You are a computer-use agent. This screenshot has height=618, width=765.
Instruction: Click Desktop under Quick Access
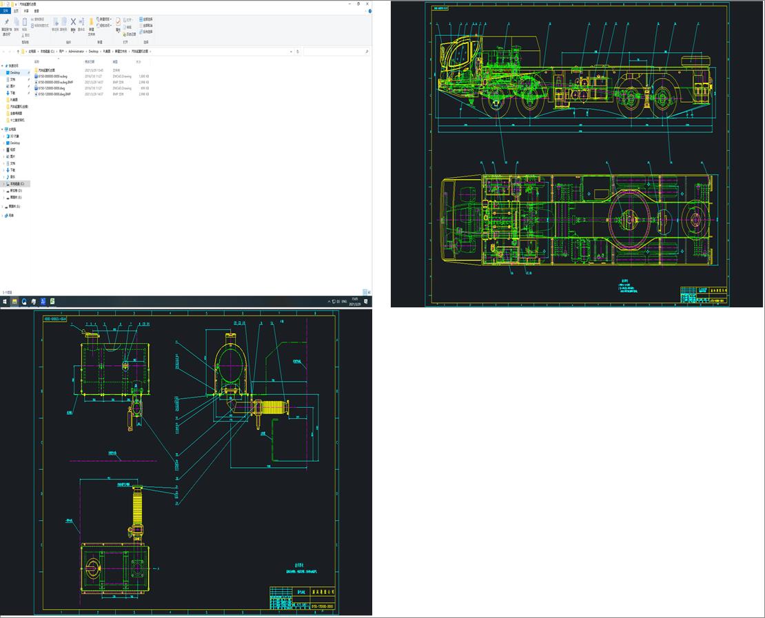14,72
